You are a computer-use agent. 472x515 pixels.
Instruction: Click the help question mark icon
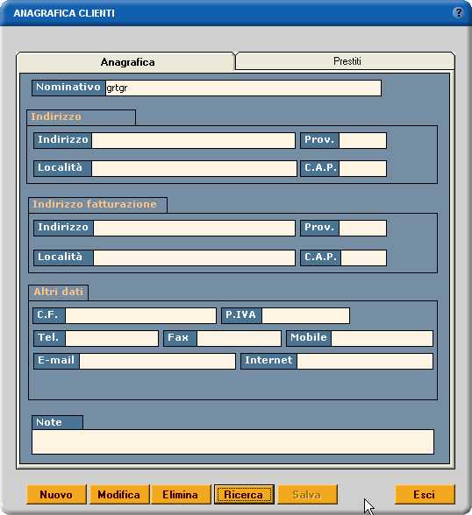458,12
